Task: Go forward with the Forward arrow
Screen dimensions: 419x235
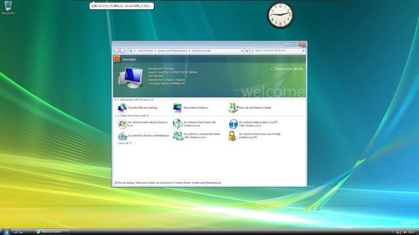Action: [x=122, y=50]
